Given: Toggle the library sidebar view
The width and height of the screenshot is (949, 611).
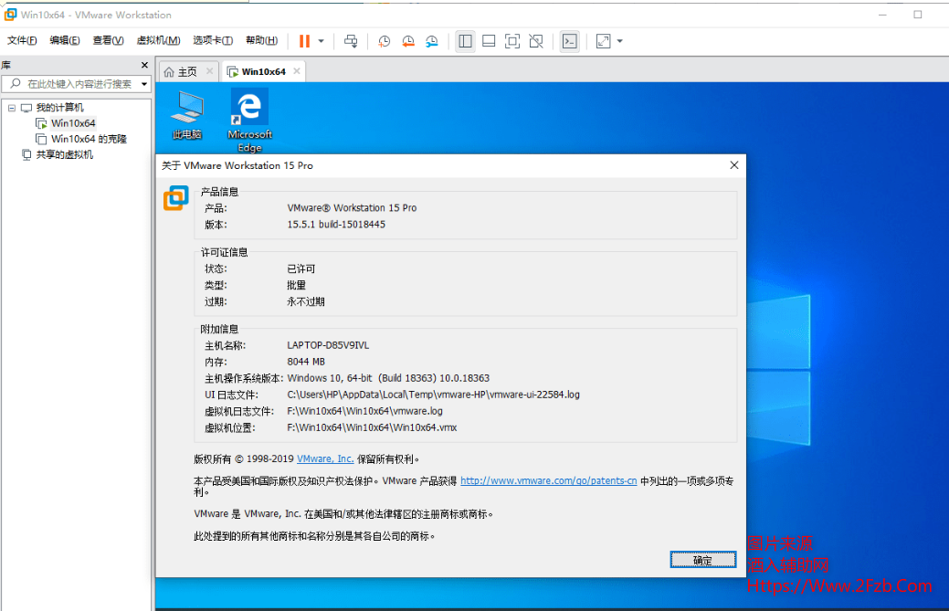Looking at the screenshot, I should pos(466,41).
